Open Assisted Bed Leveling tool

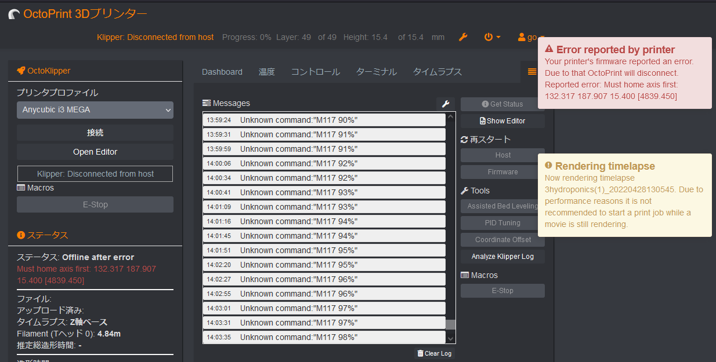(x=502, y=206)
